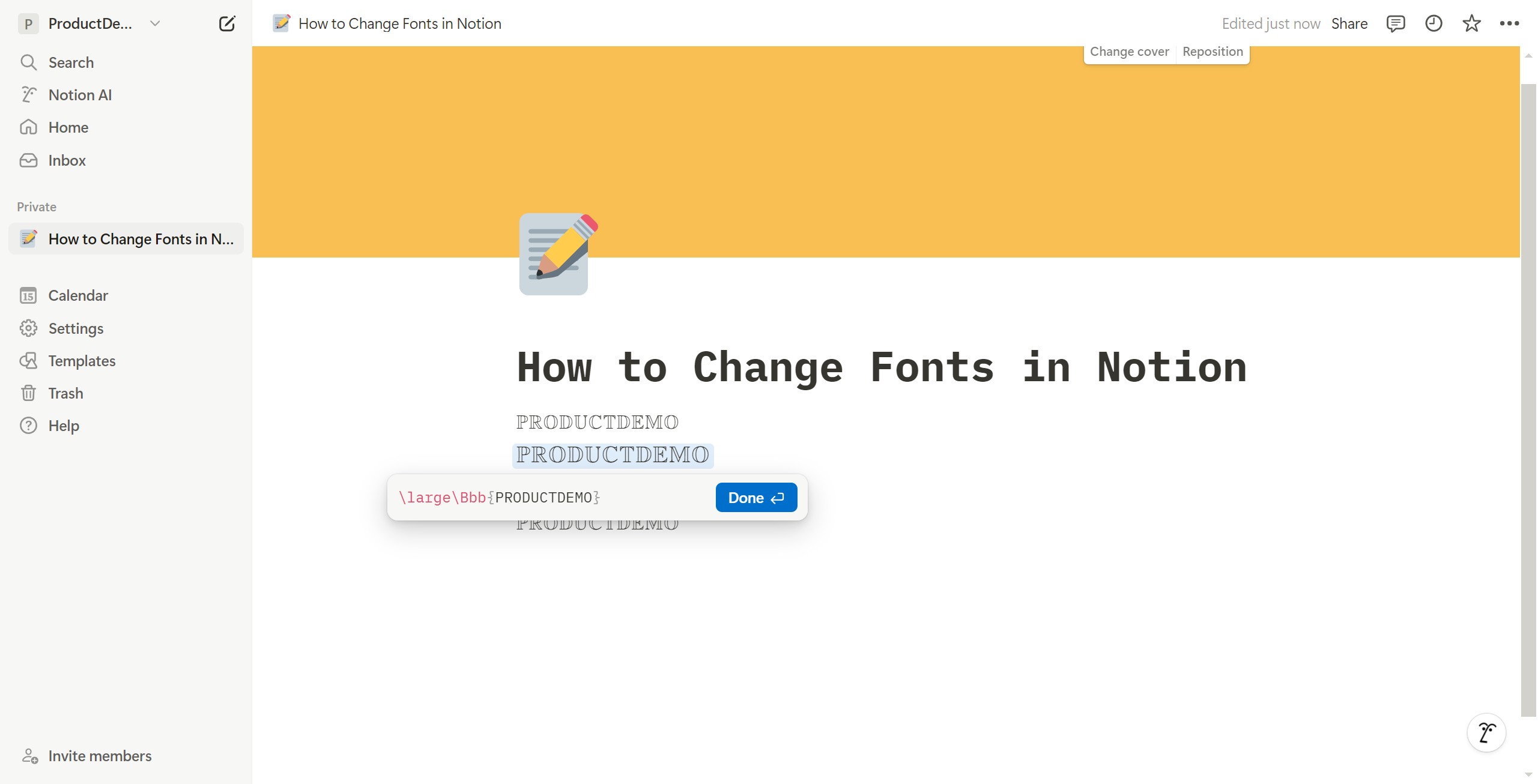This screenshot has width=1538, height=784.
Task: Click the Notion AI sidebar icon
Action: (28, 95)
